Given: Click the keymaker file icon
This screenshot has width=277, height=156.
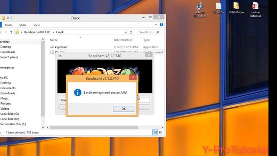Looking at the screenshot, I should click(x=52, y=47).
